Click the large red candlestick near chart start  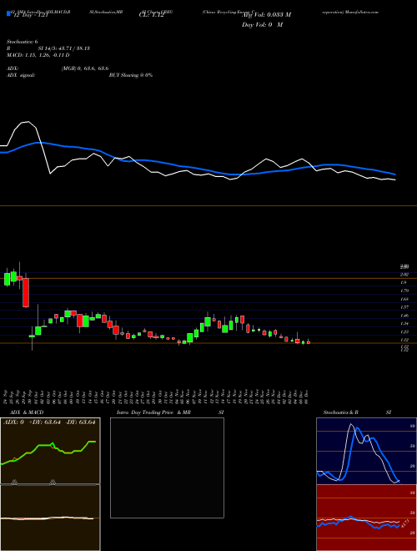pos(26,292)
